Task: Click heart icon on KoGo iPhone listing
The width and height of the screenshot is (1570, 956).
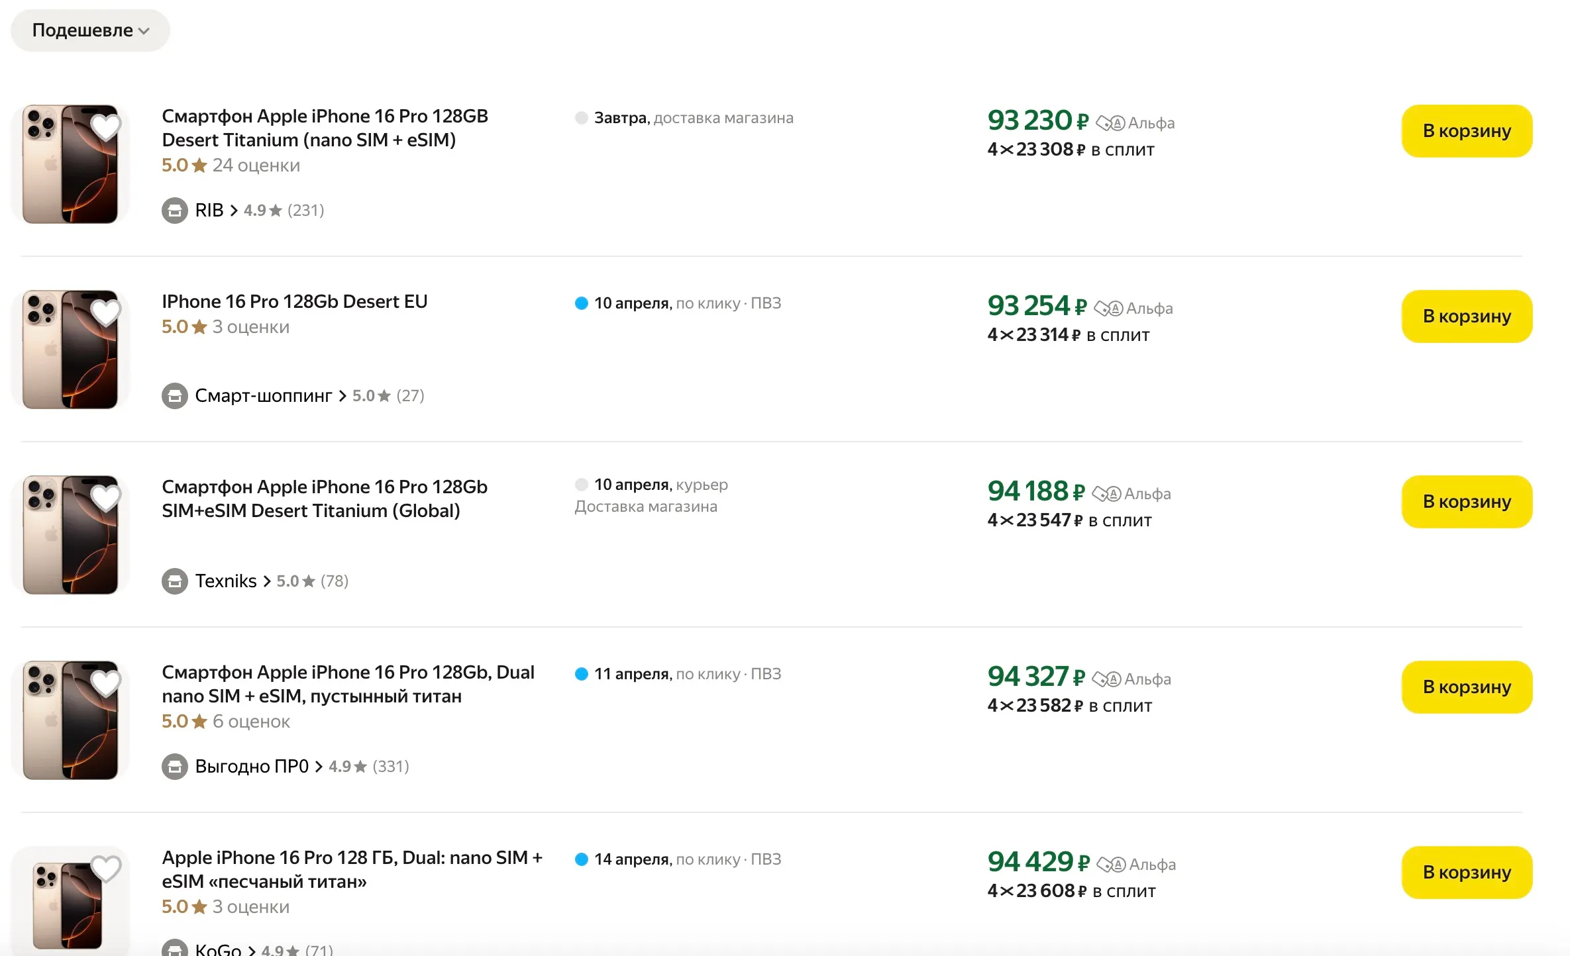Action: pyautogui.click(x=105, y=869)
